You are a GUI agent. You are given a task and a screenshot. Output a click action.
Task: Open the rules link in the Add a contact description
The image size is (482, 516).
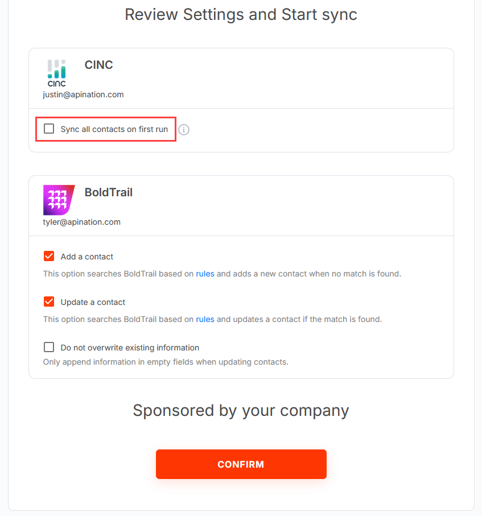pyautogui.click(x=205, y=274)
